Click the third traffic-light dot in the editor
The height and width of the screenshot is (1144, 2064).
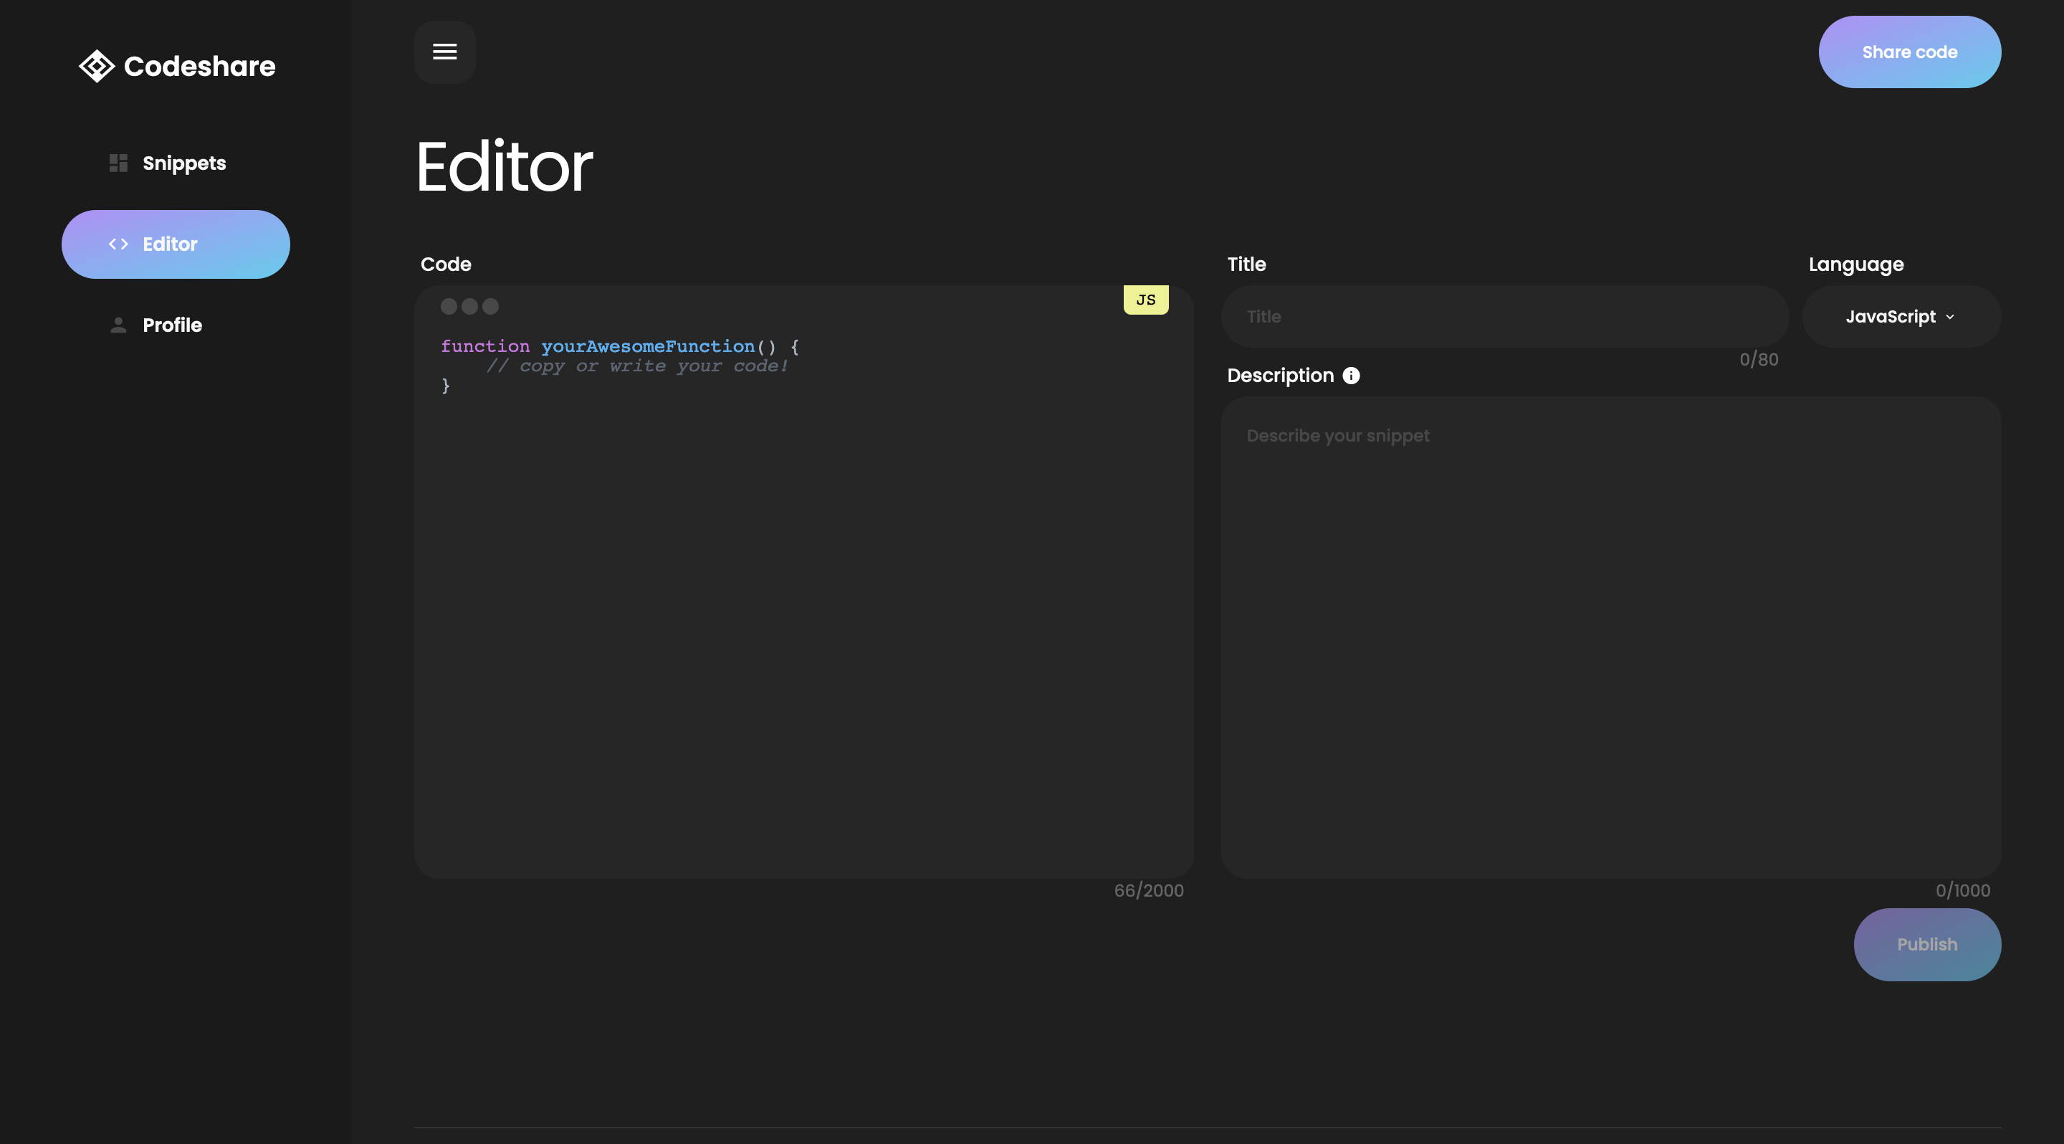click(x=490, y=306)
